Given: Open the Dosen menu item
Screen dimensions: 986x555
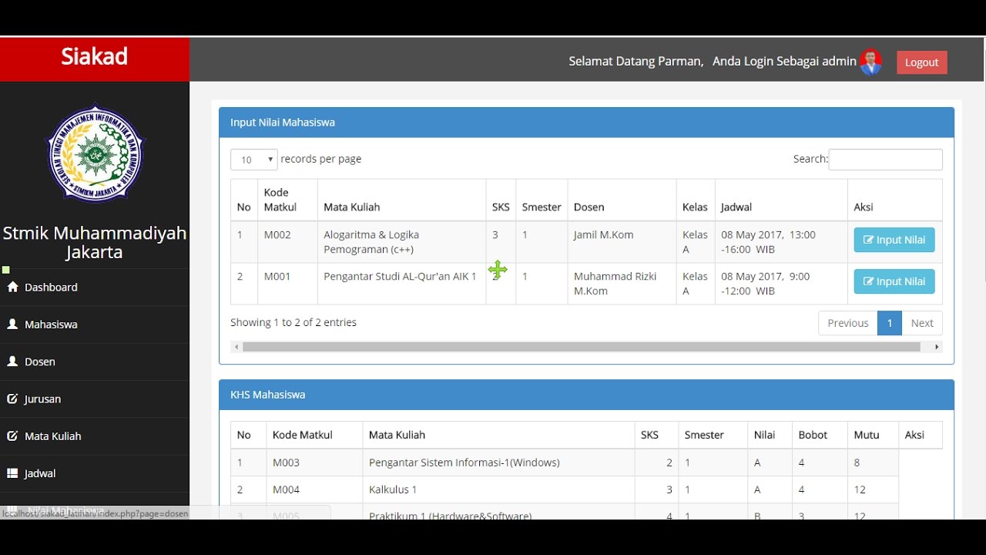Looking at the screenshot, I should (x=95, y=362).
